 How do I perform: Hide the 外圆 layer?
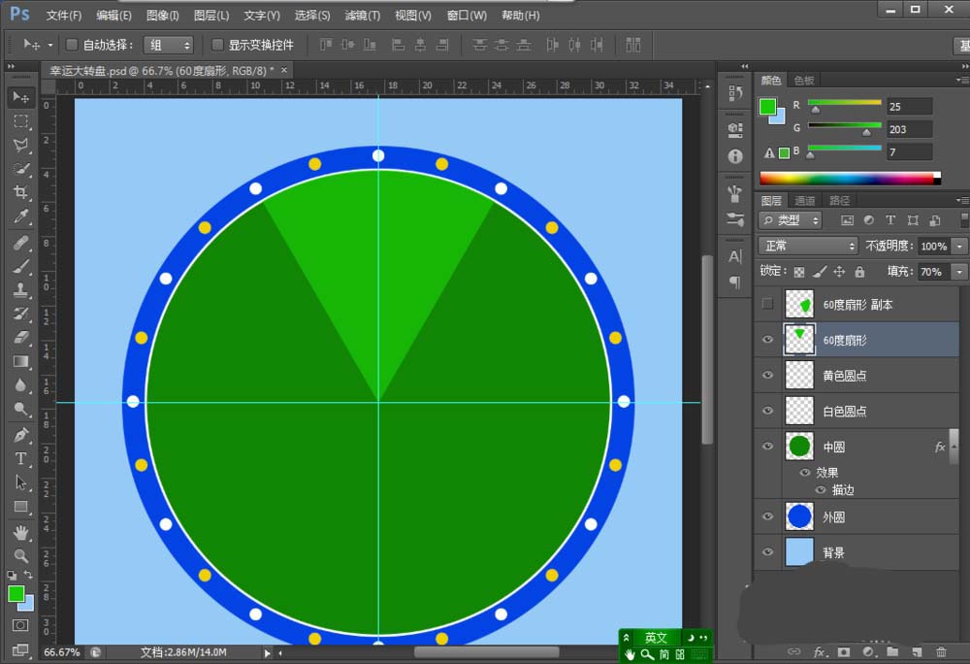tap(768, 516)
